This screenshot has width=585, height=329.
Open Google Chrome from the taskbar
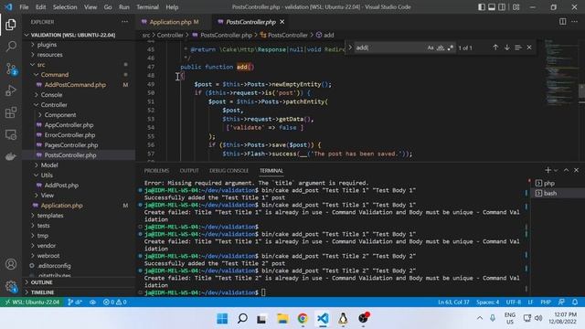pos(303,318)
